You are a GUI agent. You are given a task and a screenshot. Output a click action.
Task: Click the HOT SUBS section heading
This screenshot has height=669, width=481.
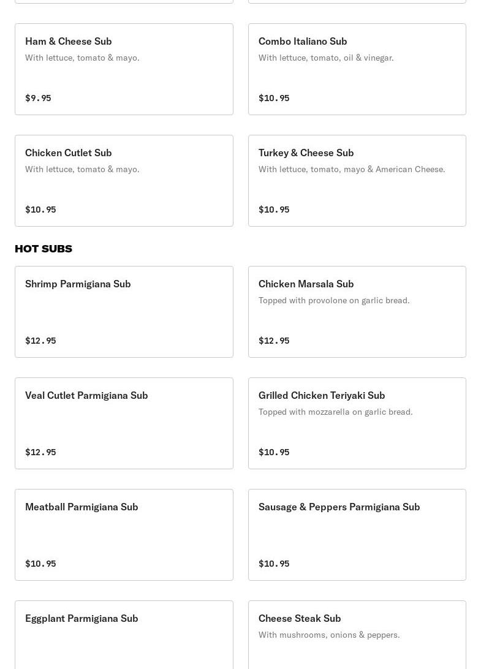coord(44,248)
